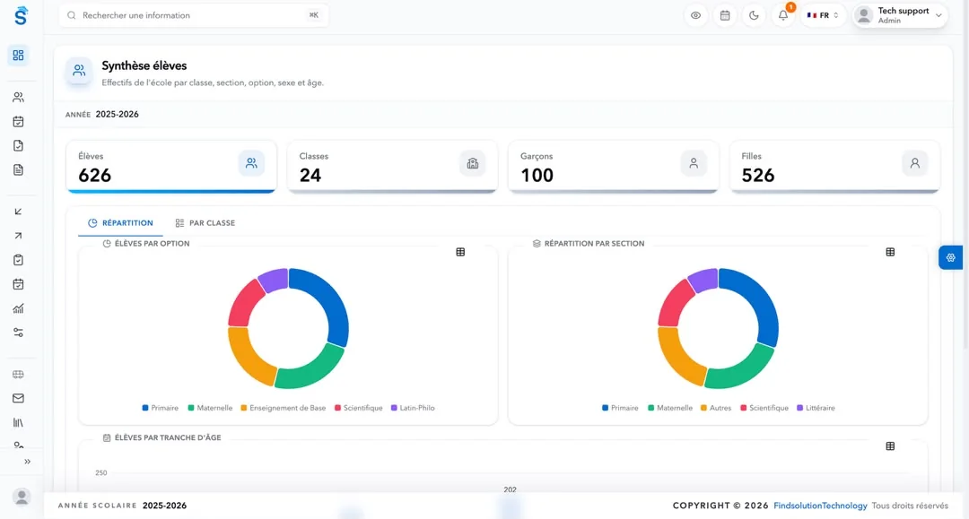Click the Année 2025-2026 value under the header
969x519 pixels.
click(117, 114)
